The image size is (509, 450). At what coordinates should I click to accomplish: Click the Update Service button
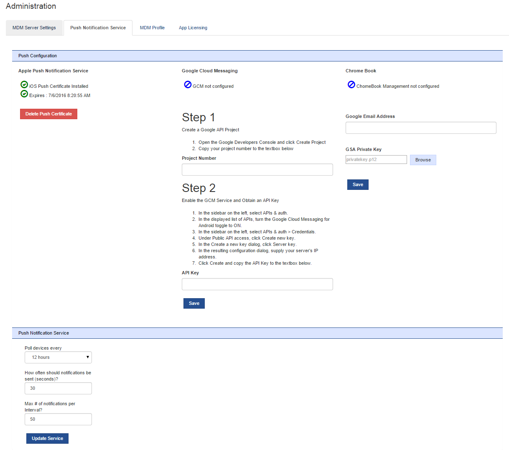(x=47, y=438)
